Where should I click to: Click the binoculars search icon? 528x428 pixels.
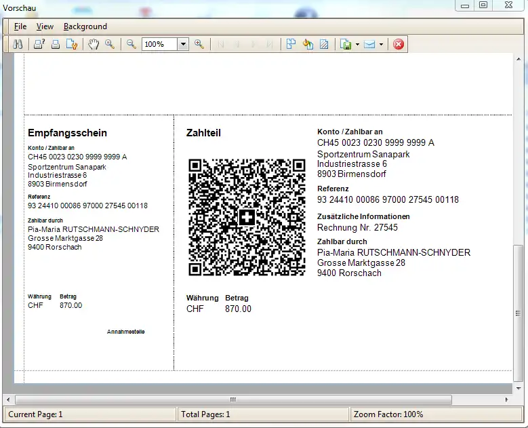pyautogui.click(x=18, y=44)
